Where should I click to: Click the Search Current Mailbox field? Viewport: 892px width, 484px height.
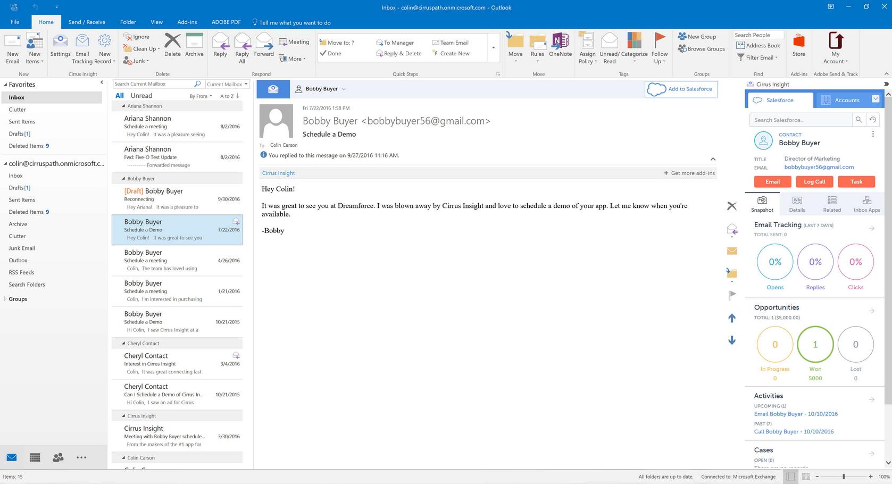(153, 84)
